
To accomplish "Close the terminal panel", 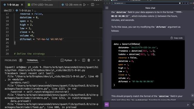I will coord(99,60).
